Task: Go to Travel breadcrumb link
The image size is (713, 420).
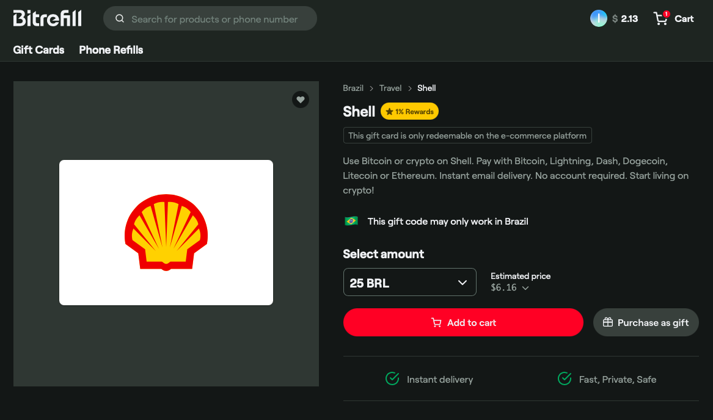Action: (x=390, y=88)
